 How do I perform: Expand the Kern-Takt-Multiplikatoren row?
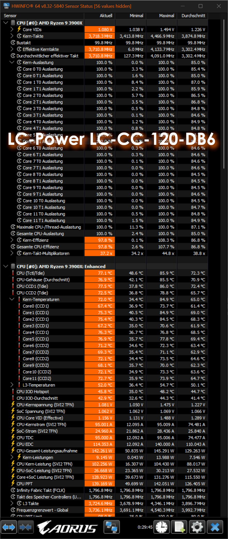click(x=12, y=253)
